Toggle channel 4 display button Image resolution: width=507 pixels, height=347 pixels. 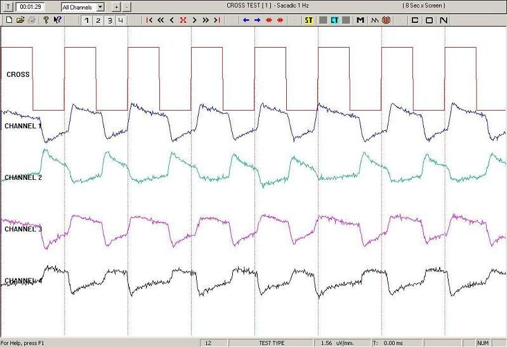121,20
